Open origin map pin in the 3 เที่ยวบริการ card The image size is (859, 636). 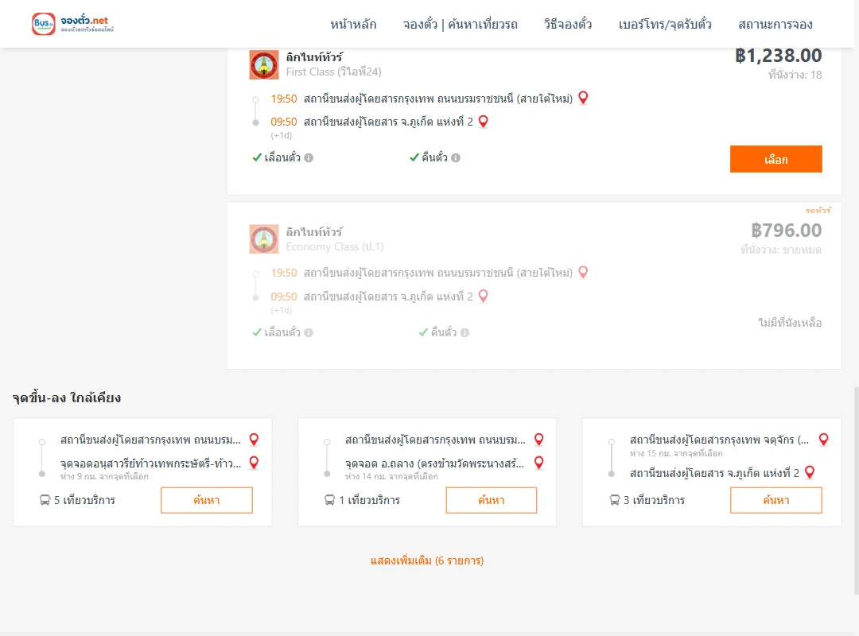coord(823,440)
